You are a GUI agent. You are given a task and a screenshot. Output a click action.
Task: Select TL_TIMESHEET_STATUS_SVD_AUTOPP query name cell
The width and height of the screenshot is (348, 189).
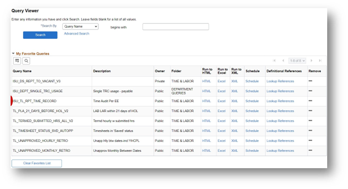point(43,131)
